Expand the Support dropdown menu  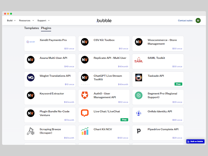[43, 21]
